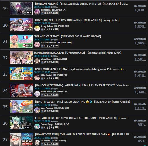Screen dimensions: 148x146
Task: Open THE WITCHER stream title link
Action: tap(81, 118)
